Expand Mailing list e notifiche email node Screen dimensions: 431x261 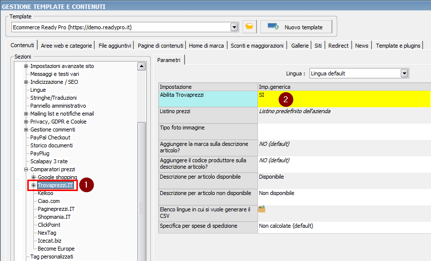(x=26, y=114)
